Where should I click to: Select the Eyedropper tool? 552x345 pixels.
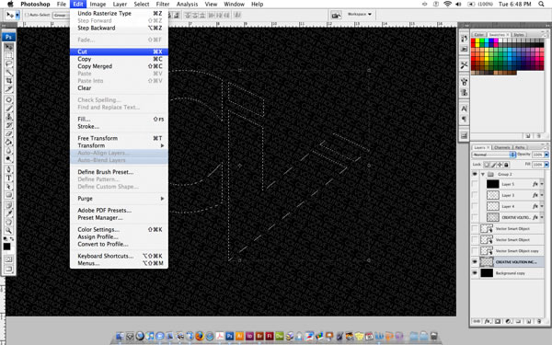(9, 213)
